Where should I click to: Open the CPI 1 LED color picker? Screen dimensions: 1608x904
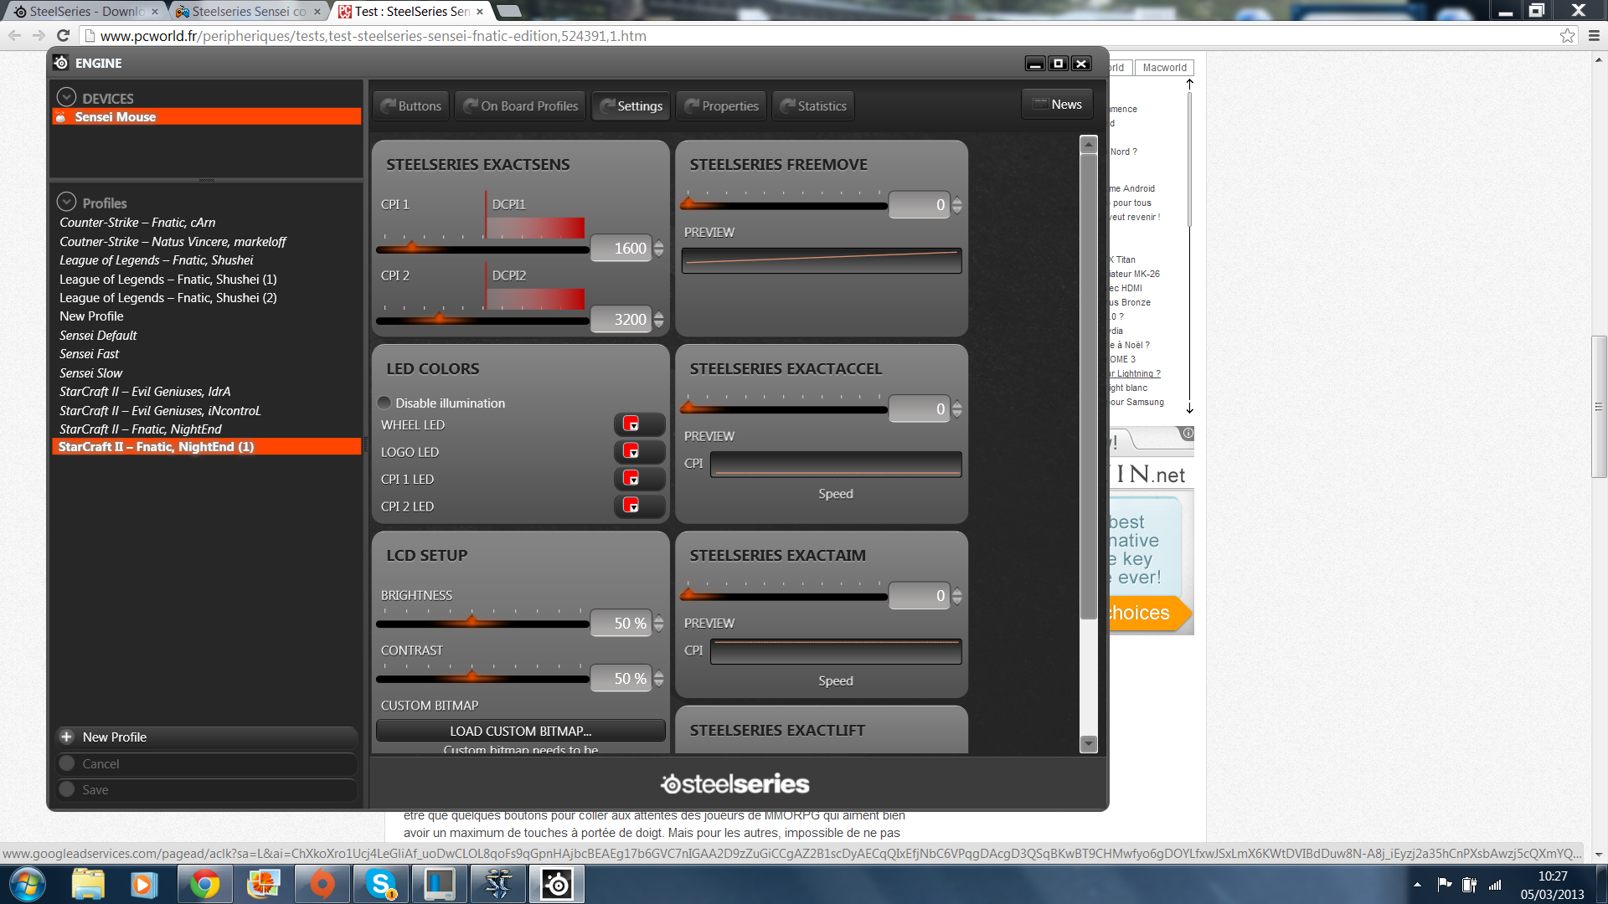click(638, 479)
